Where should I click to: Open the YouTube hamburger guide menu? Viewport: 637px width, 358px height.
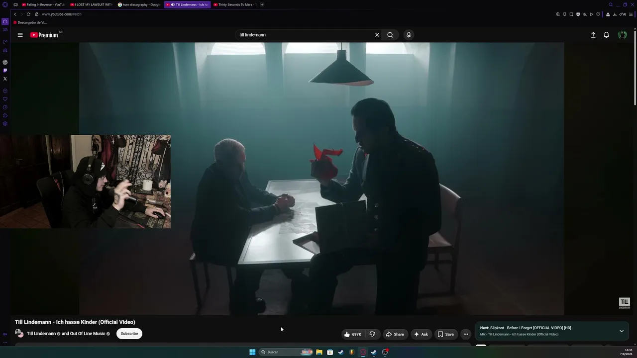pos(20,35)
